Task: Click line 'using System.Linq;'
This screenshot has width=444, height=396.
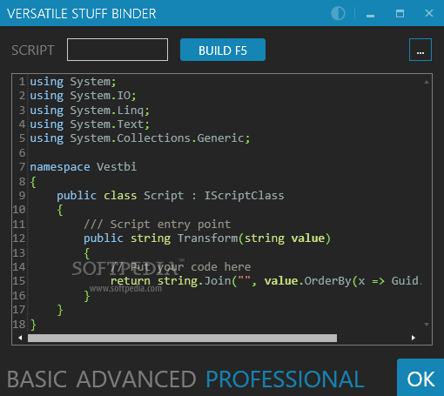Action: [90, 110]
